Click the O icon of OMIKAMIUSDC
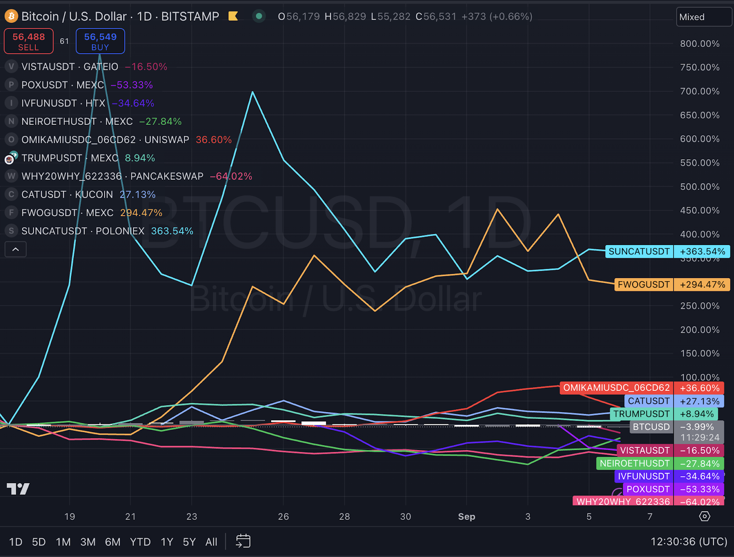 click(11, 139)
